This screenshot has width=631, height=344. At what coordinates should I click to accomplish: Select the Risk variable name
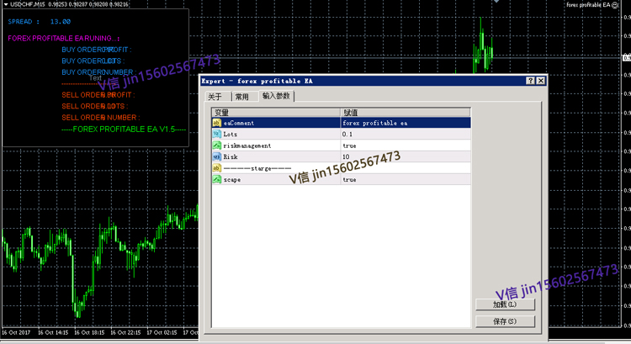[231, 157]
